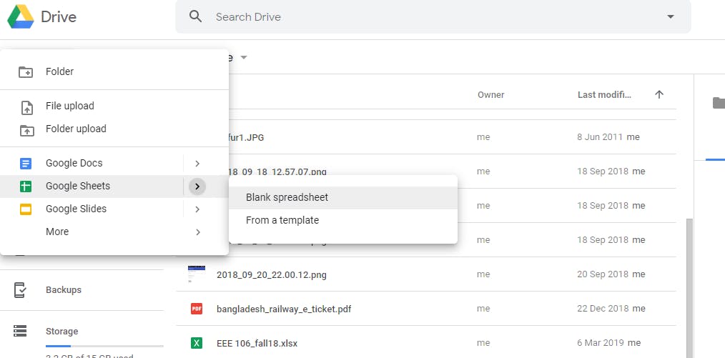The image size is (725, 358).
Task: Open the search options dropdown arrow
Action: [671, 16]
